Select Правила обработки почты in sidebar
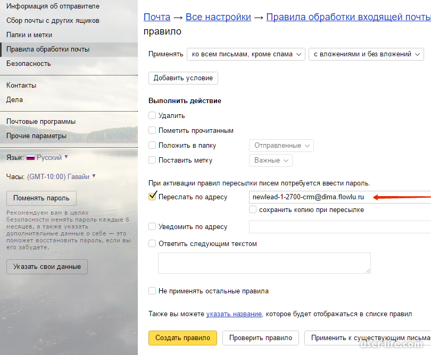The image size is (431, 355). point(69,49)
